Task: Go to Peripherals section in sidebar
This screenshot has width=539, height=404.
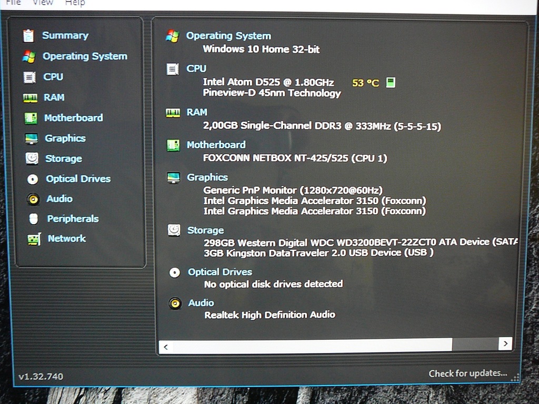Action: coord(73,219)
